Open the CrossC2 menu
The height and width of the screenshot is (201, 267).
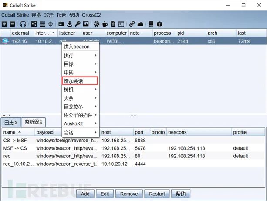[x=91, y=15]
